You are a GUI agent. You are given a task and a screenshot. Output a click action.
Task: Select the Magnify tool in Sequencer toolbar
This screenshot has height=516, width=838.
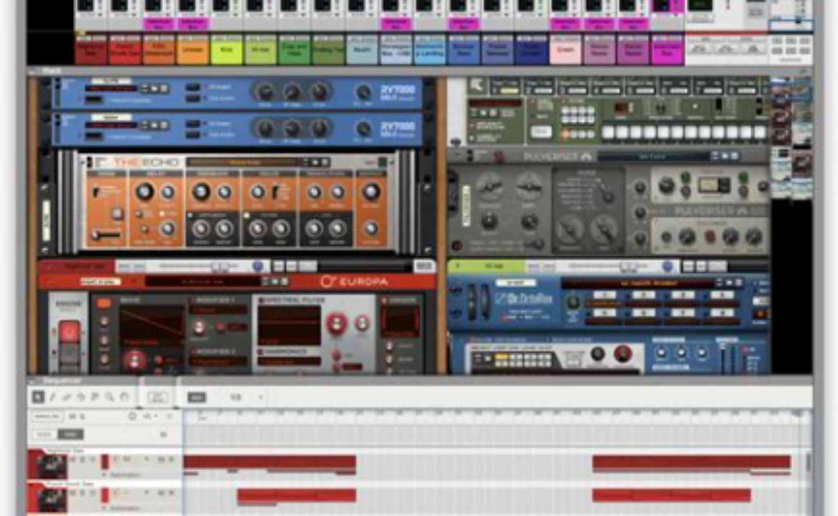click(110, 397)
